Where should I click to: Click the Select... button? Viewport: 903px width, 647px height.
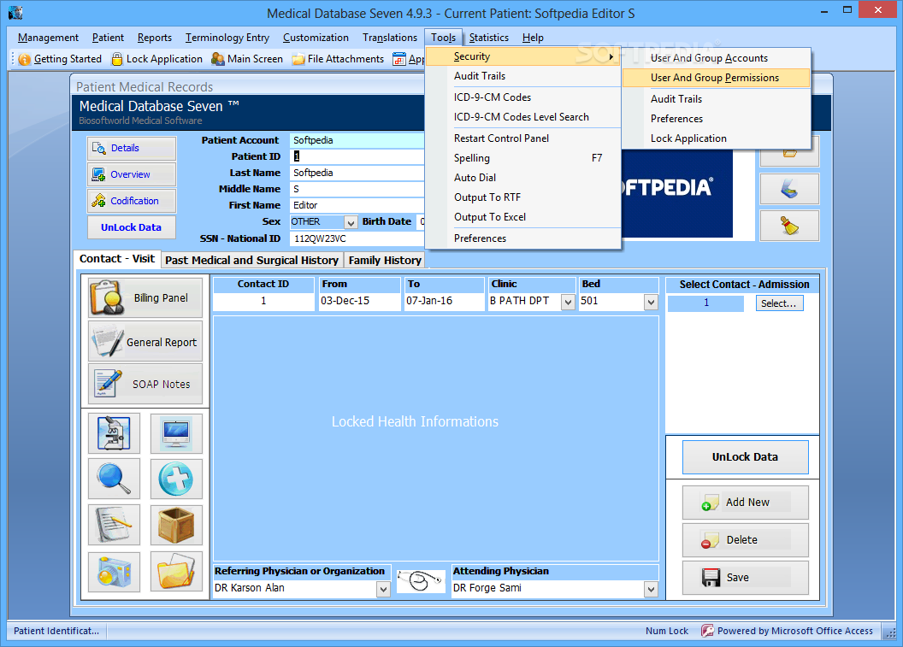(x=779, y=303)
